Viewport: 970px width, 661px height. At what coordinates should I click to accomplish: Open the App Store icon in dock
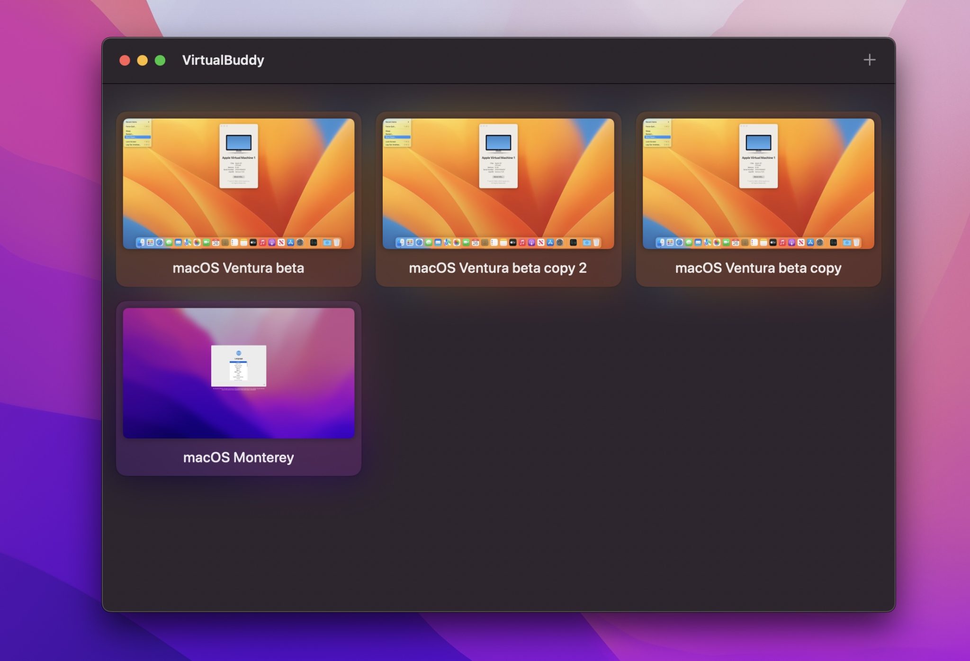pyautogui.click(x=290, y=242)
